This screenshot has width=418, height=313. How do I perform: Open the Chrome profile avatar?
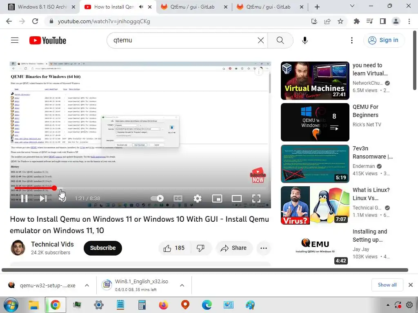click(396, 21)
